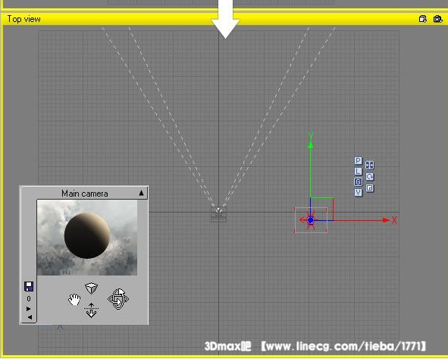Click the camera icon in Top view title bar
Viewport: 448px width, 359px height.
pyautogui.click(x=437, y=19)
